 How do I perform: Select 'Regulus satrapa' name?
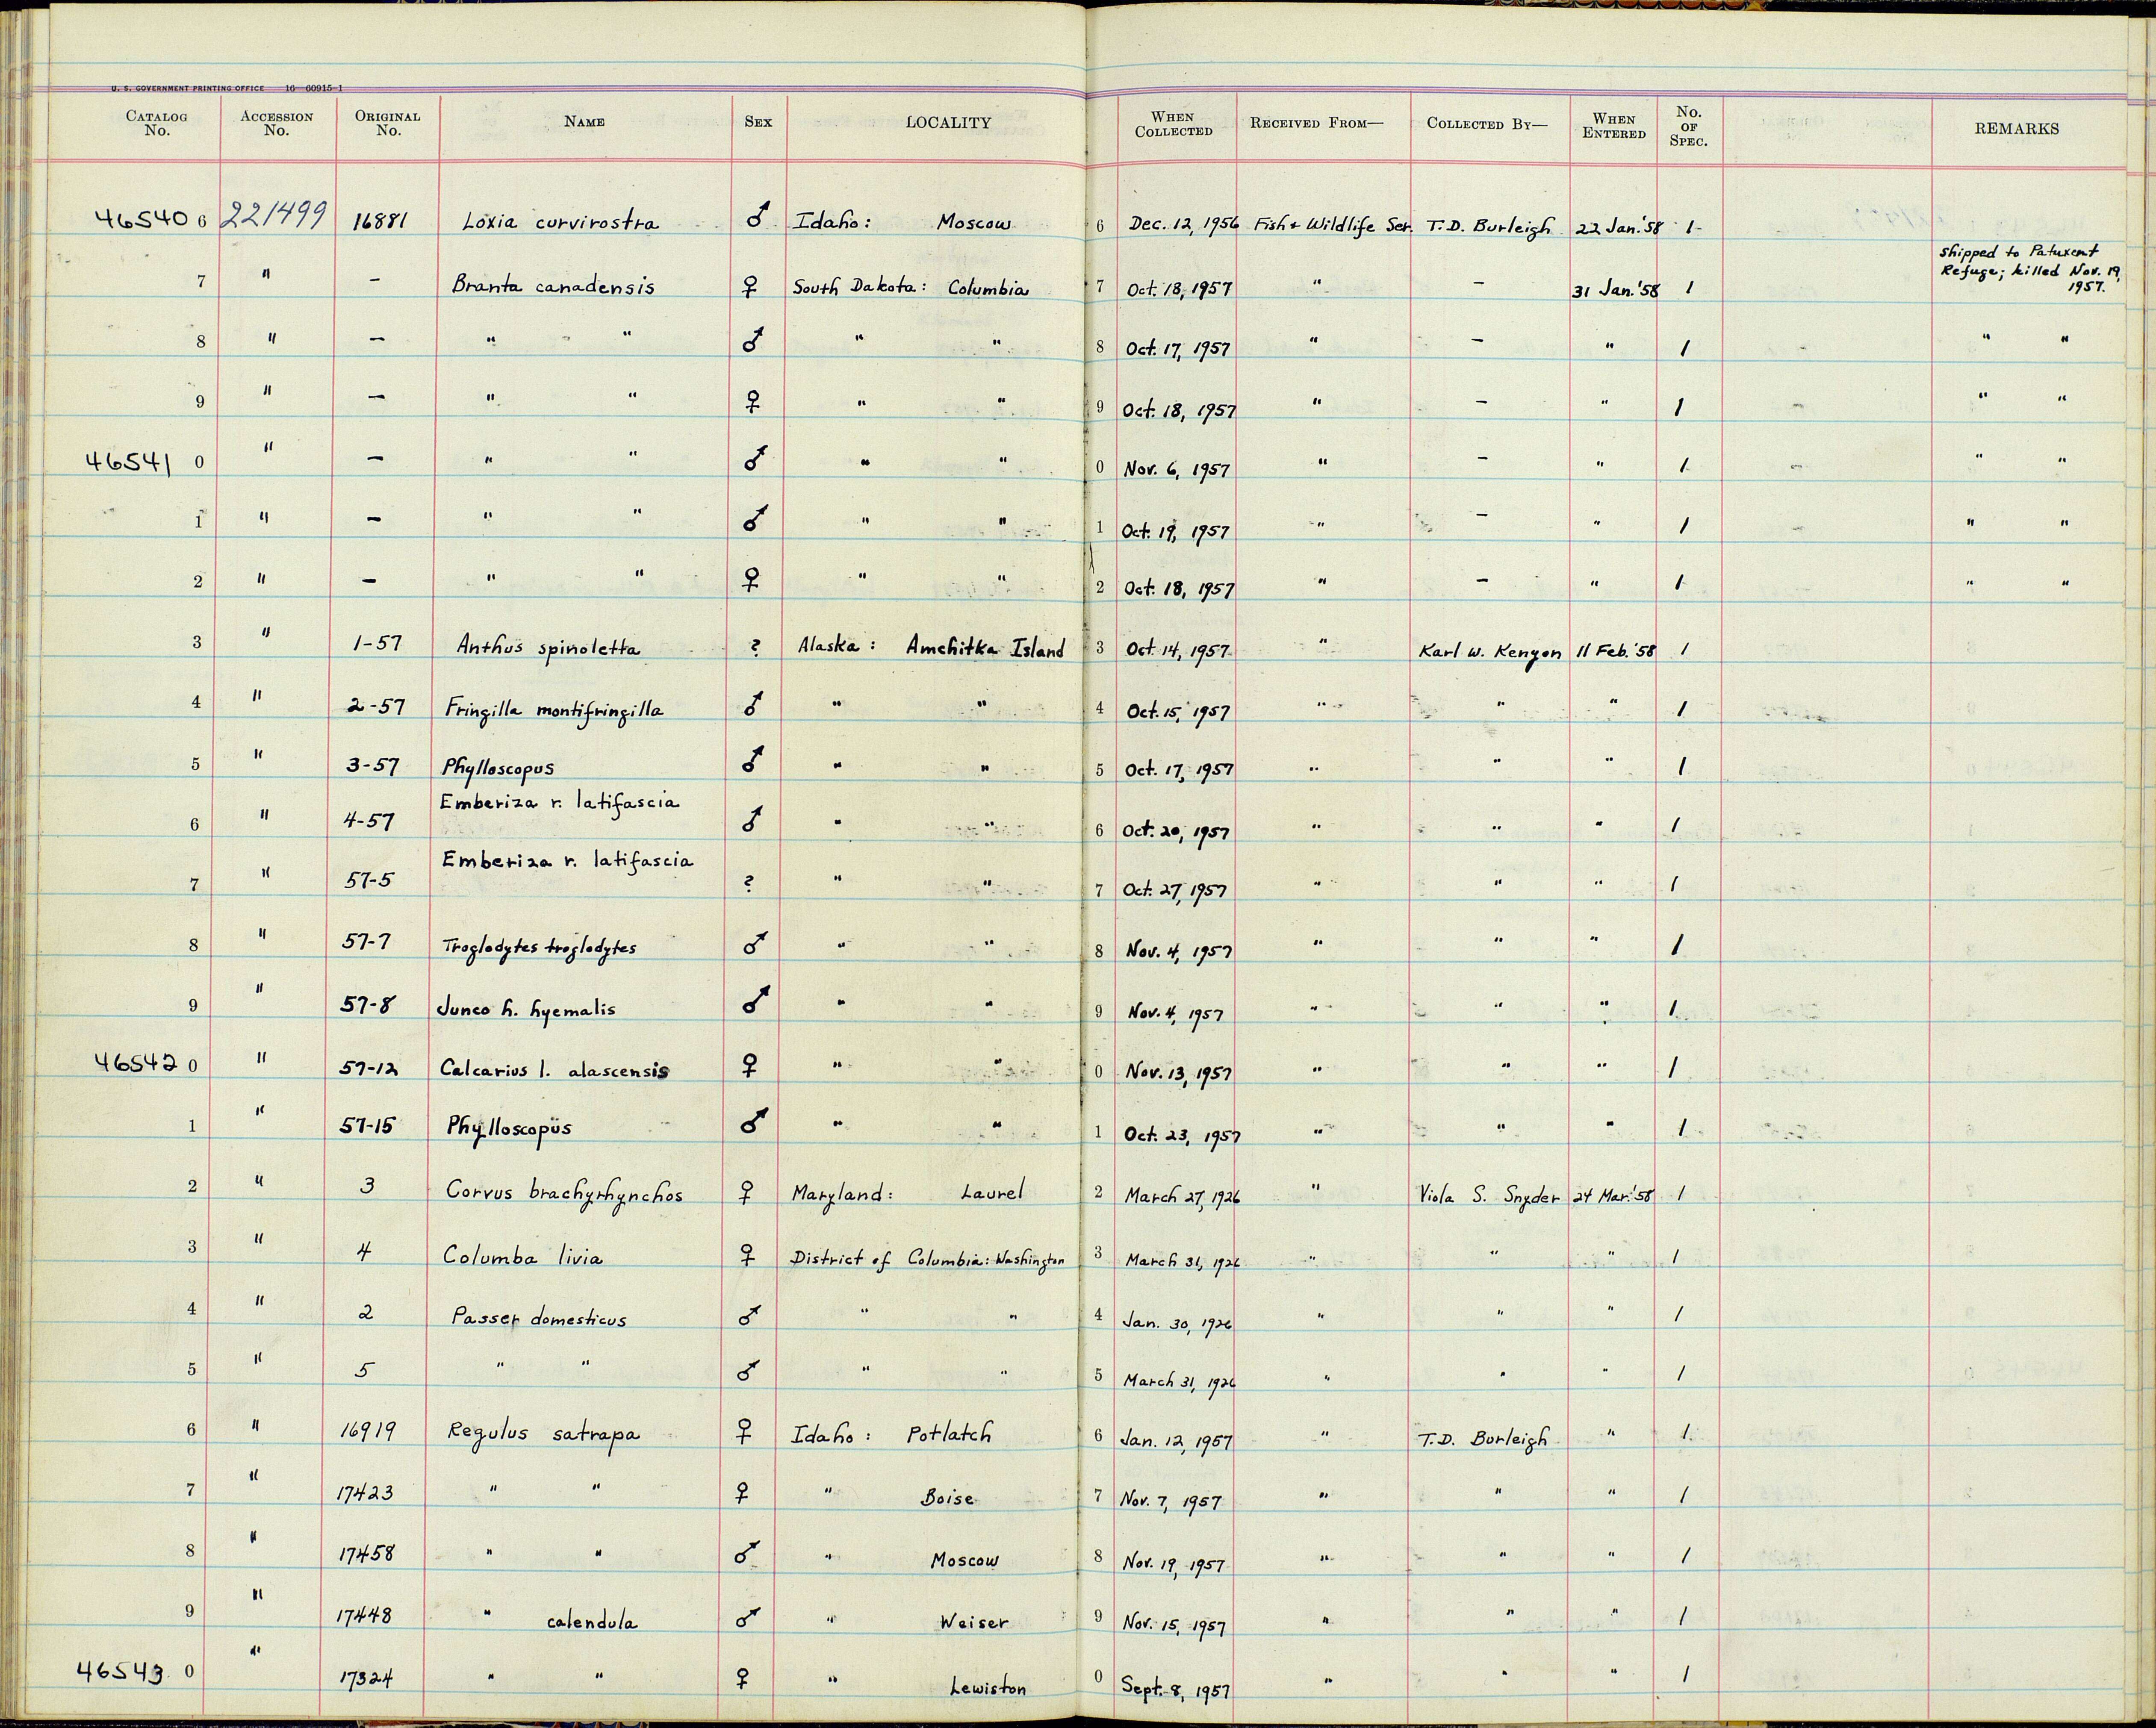pyautogui.click(x=543, y=1434)
